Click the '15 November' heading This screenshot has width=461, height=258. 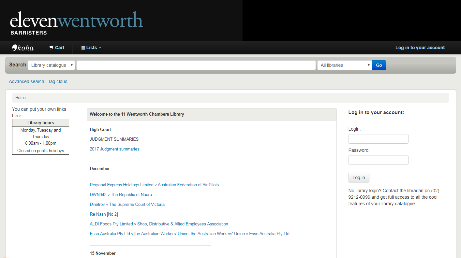coord(103,253)
